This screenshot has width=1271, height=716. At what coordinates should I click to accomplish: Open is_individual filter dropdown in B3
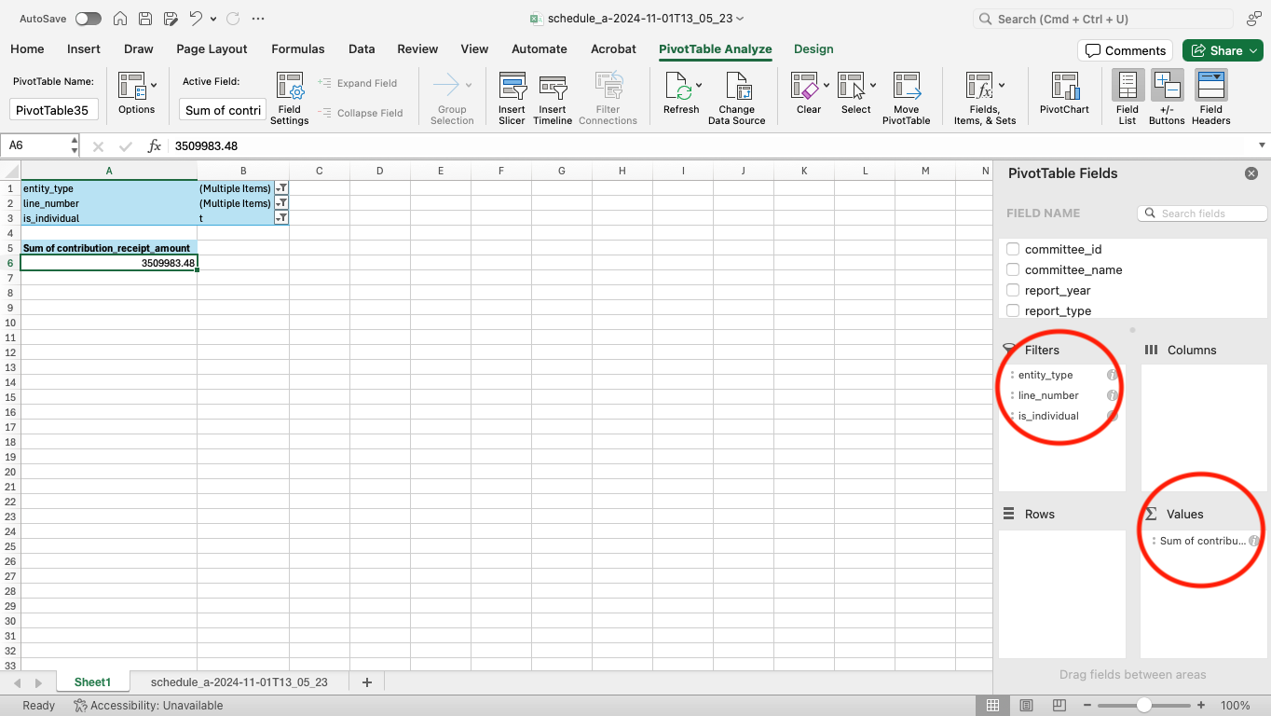pos(281,218)
